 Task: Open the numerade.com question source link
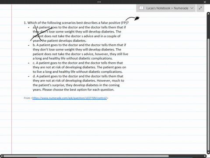click(x=70, y=98)
